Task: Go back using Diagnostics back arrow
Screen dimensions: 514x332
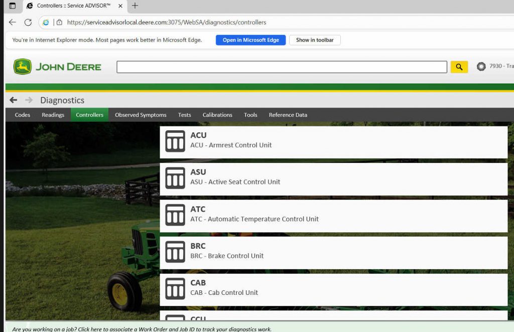Action: (14, 100)
